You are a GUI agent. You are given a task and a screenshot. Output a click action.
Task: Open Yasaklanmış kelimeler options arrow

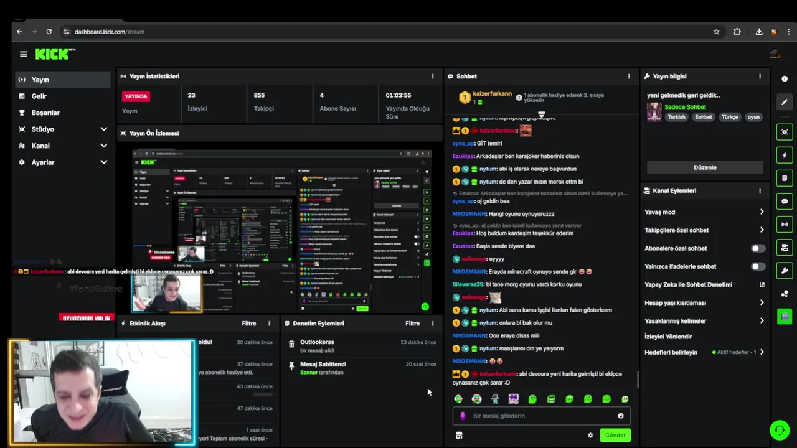(762, 321)
